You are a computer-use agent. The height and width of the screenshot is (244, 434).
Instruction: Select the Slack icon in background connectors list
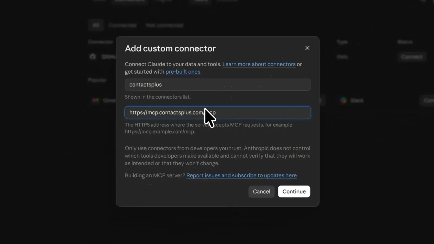click(x=343, y=100)
